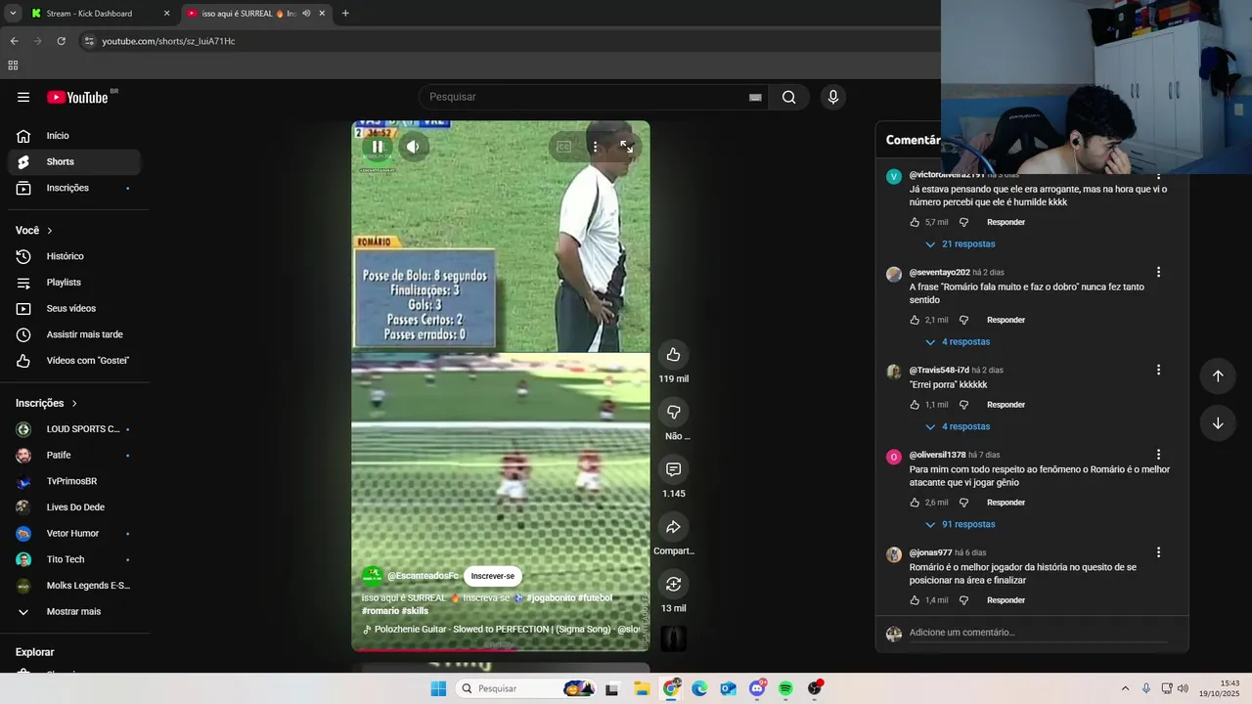Remix the Short with 13 mil
The image size is (1252, 704).
point(673,584)
